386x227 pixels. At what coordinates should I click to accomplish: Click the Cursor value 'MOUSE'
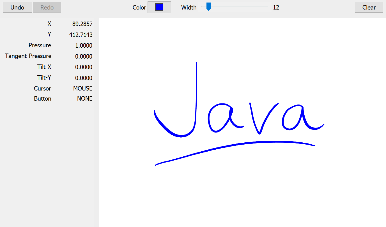coord(83,89)
